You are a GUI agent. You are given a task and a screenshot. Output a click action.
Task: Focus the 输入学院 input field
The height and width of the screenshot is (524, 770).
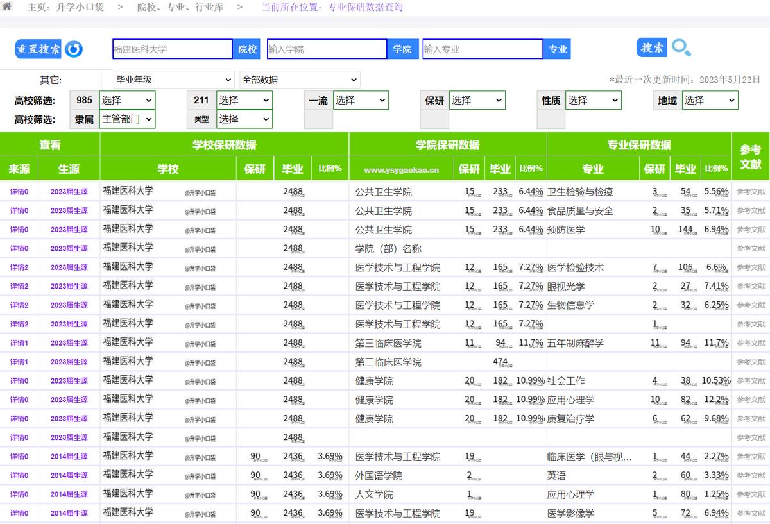327,49
